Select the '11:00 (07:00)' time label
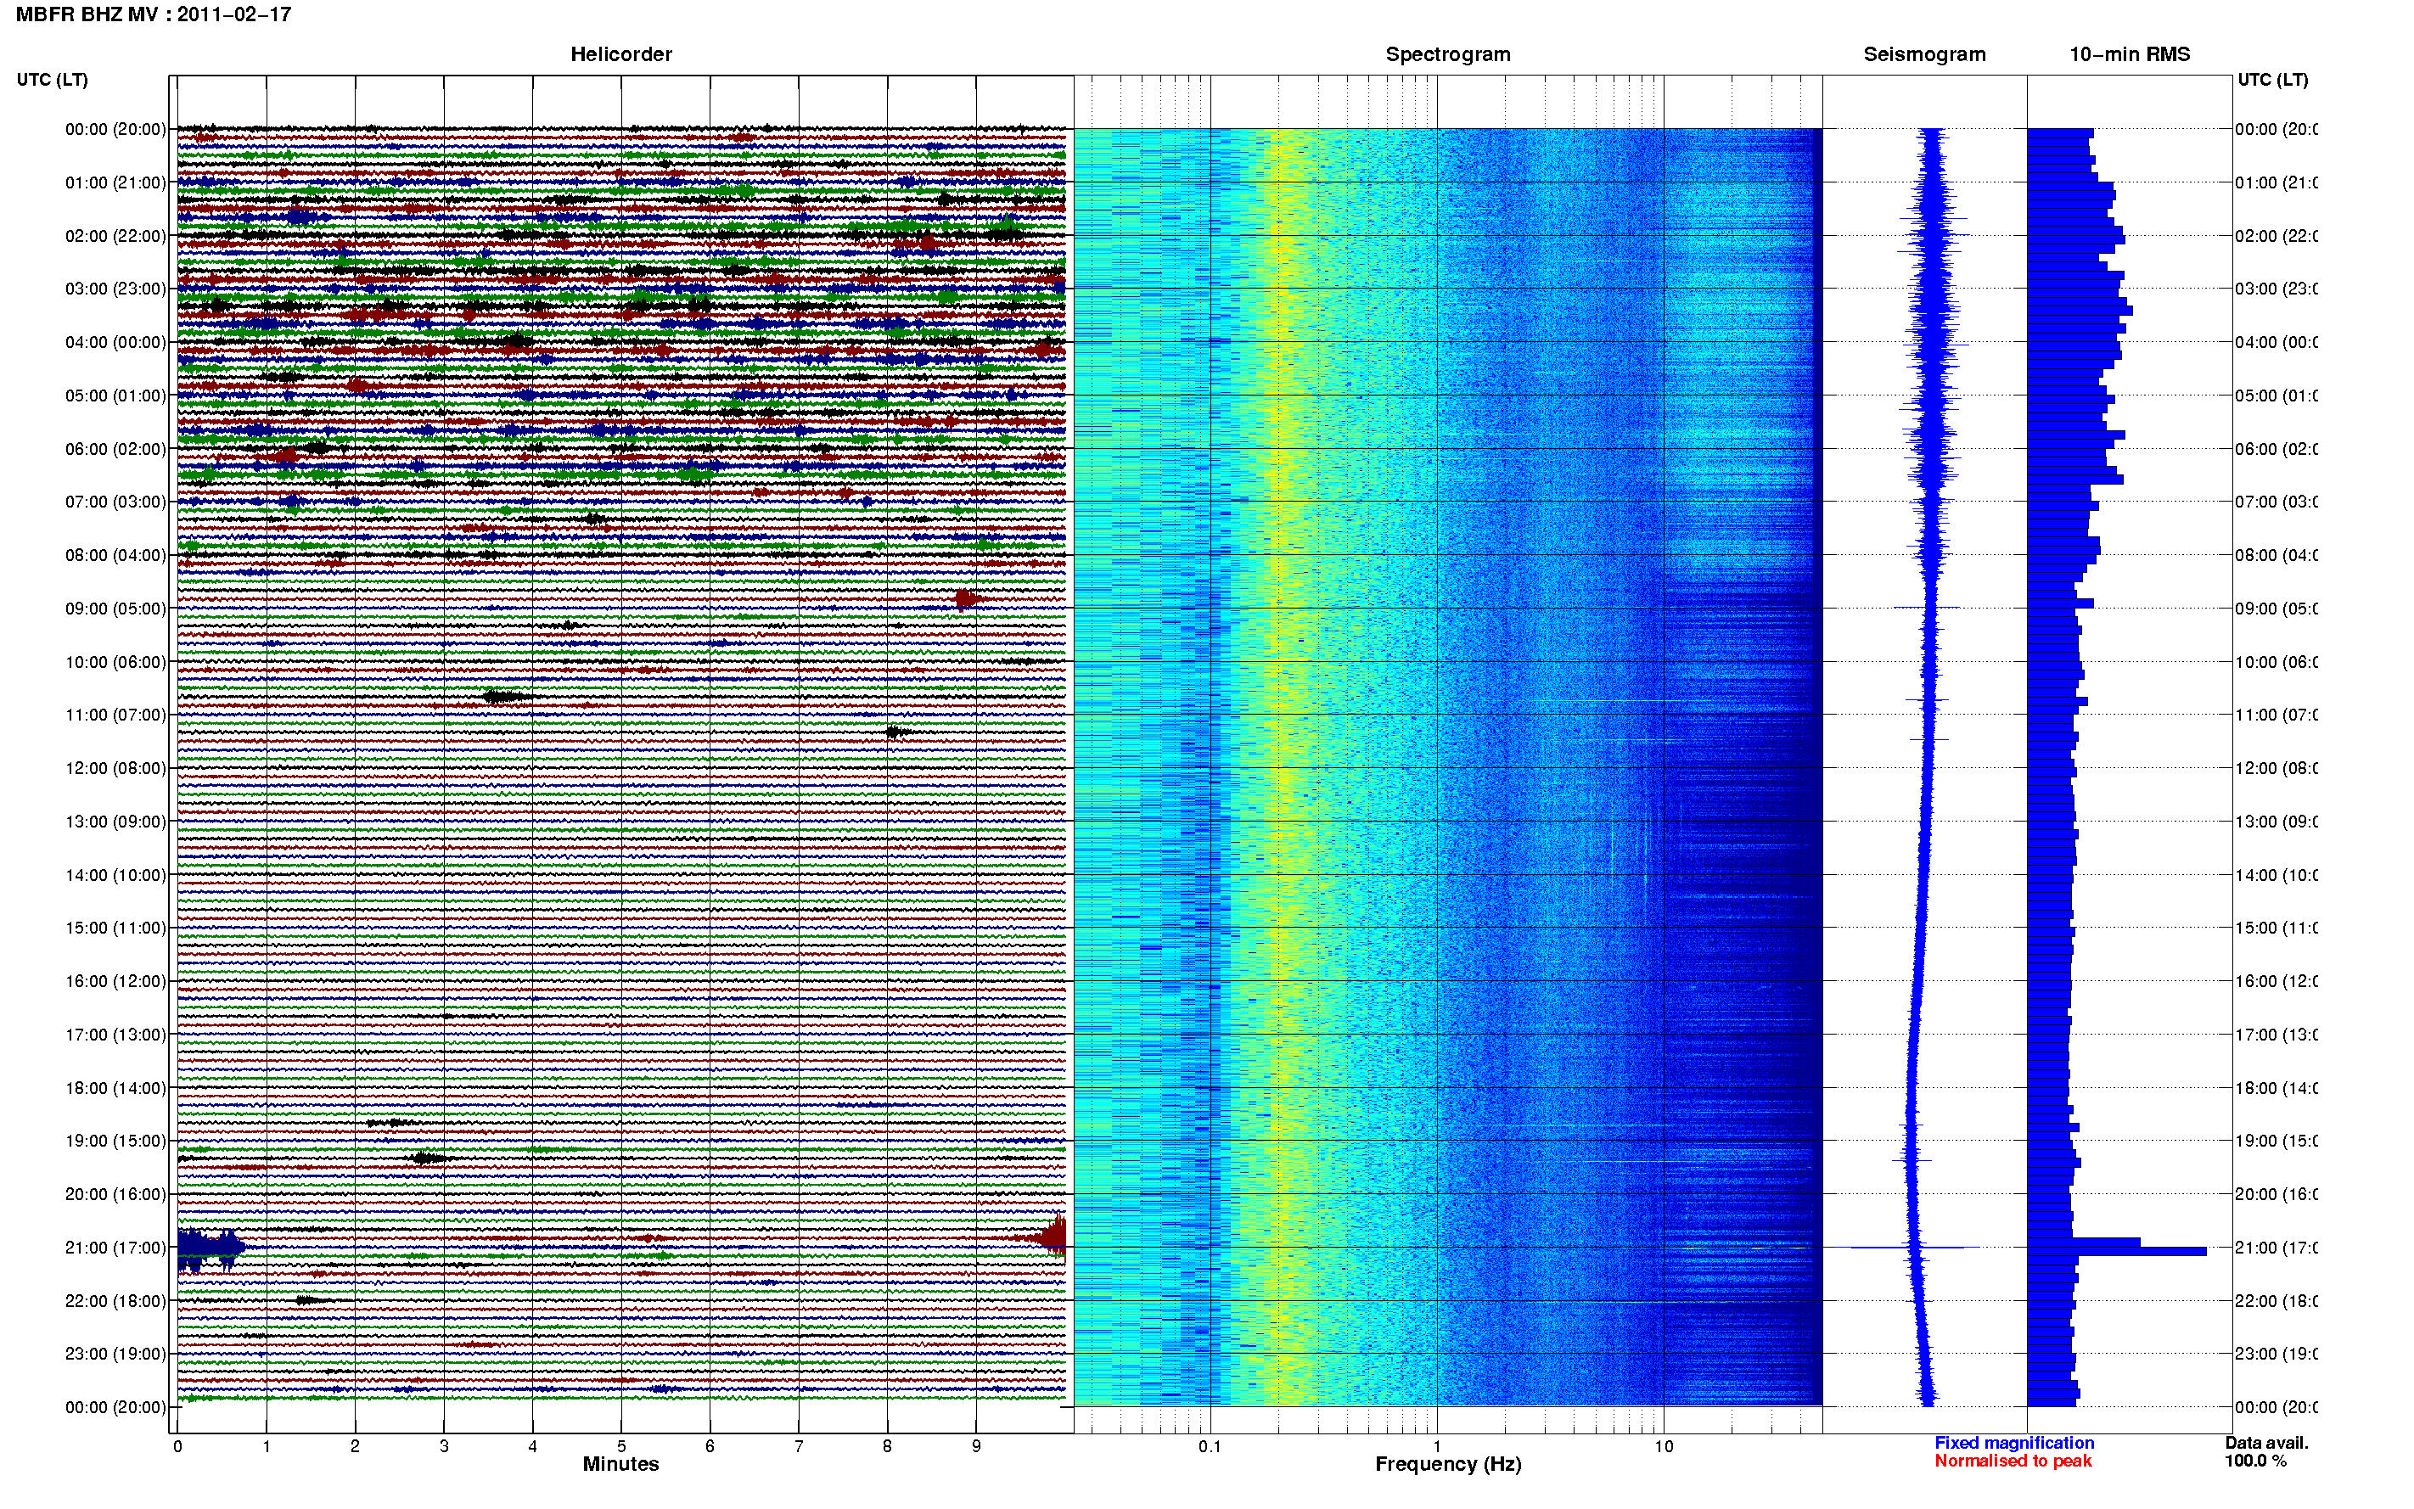The height and width of the screenshot is (1509, 2414). pos(115,715)
